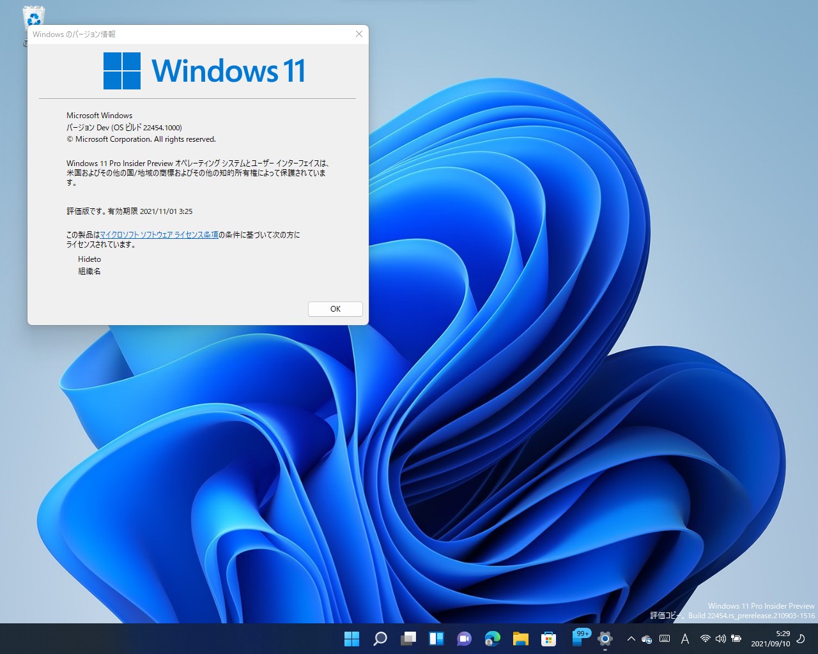Toggle the Japanese IME input mode

pos(684,639)
